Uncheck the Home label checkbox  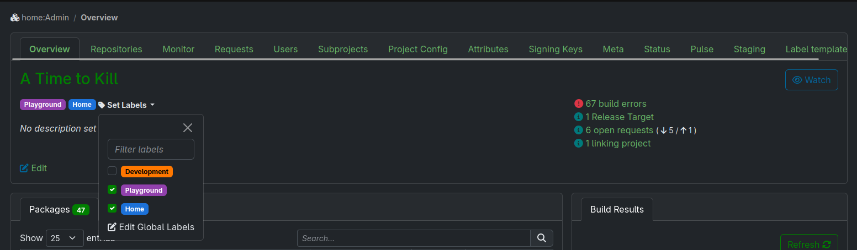click(112, 209)
